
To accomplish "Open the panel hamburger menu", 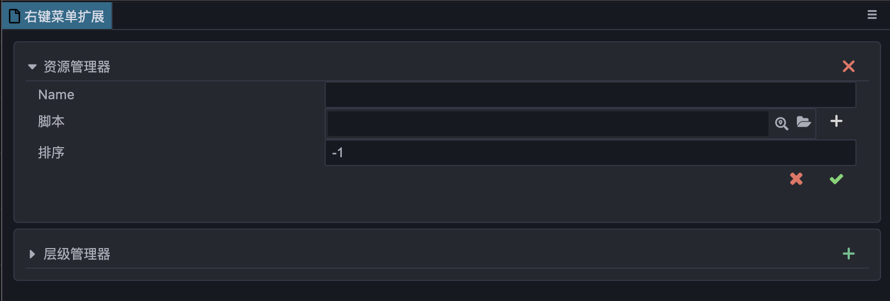I will pyautogui.click(x=872, y=15).
